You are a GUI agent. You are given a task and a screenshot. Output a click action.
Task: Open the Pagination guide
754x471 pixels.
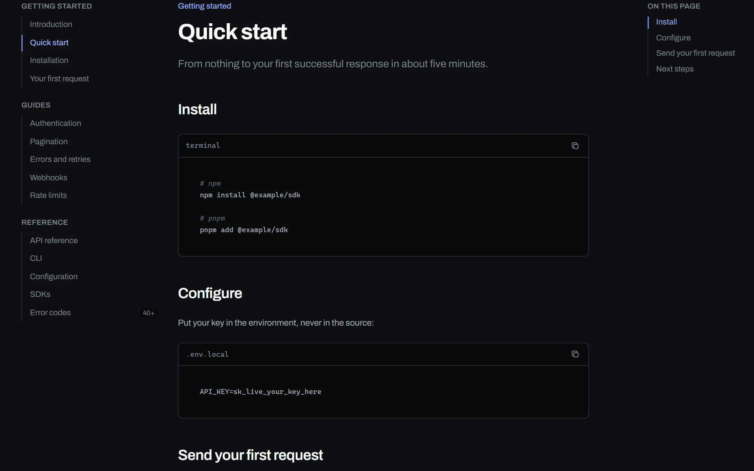(x=49, y=142)
